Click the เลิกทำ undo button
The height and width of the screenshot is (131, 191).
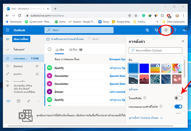point(93,39)
